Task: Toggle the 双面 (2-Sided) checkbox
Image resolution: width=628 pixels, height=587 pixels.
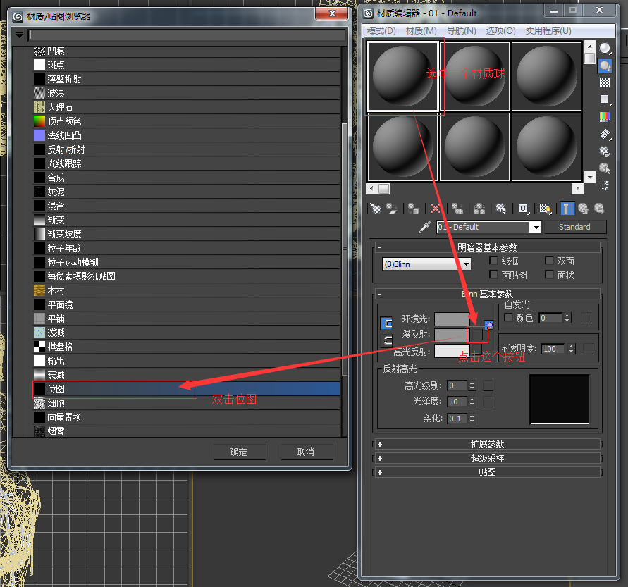Action: click(x=549, y=261)
